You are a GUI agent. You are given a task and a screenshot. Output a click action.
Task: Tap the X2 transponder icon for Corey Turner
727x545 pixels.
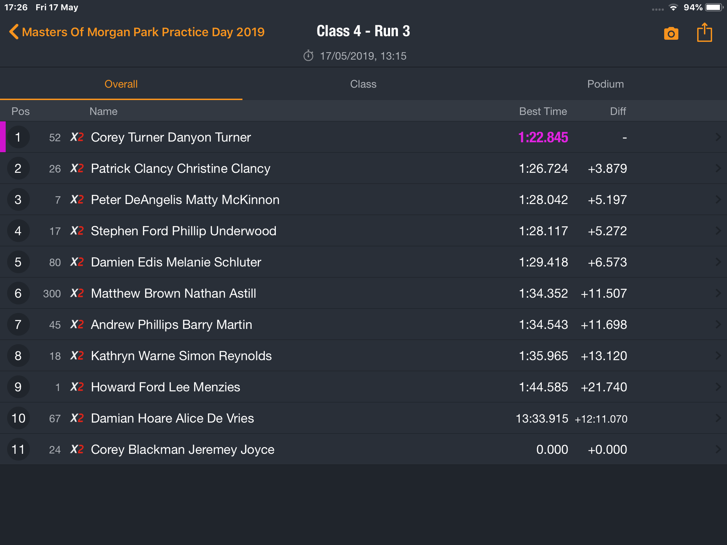click(77, 137)
